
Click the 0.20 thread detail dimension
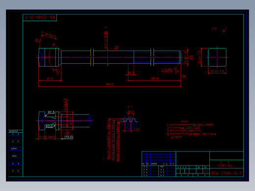point(137,129)
